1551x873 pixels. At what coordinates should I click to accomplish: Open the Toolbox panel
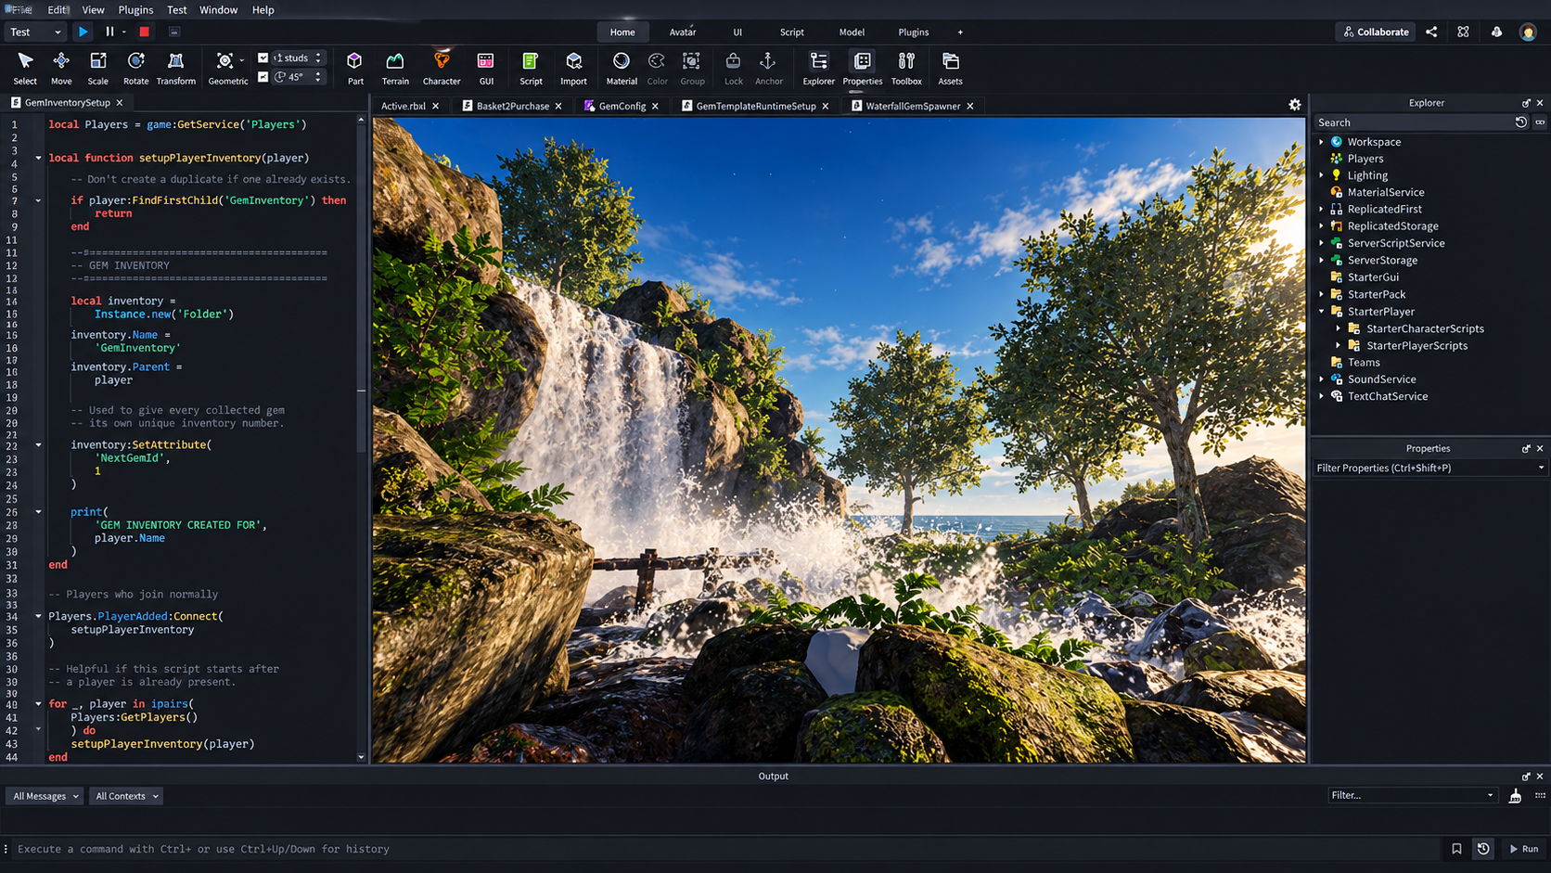click(x=906, y=68)
